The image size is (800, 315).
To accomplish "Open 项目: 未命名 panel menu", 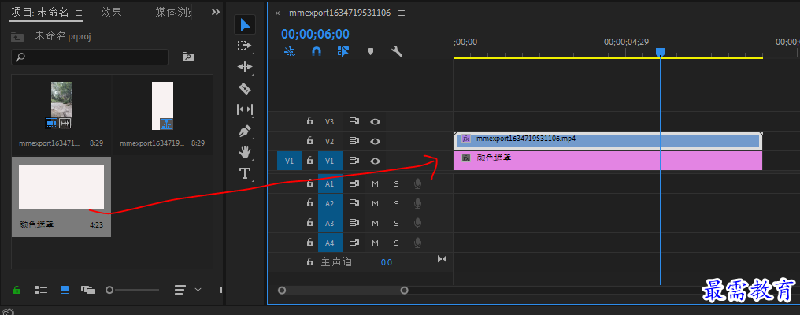I will coord(78,13).
